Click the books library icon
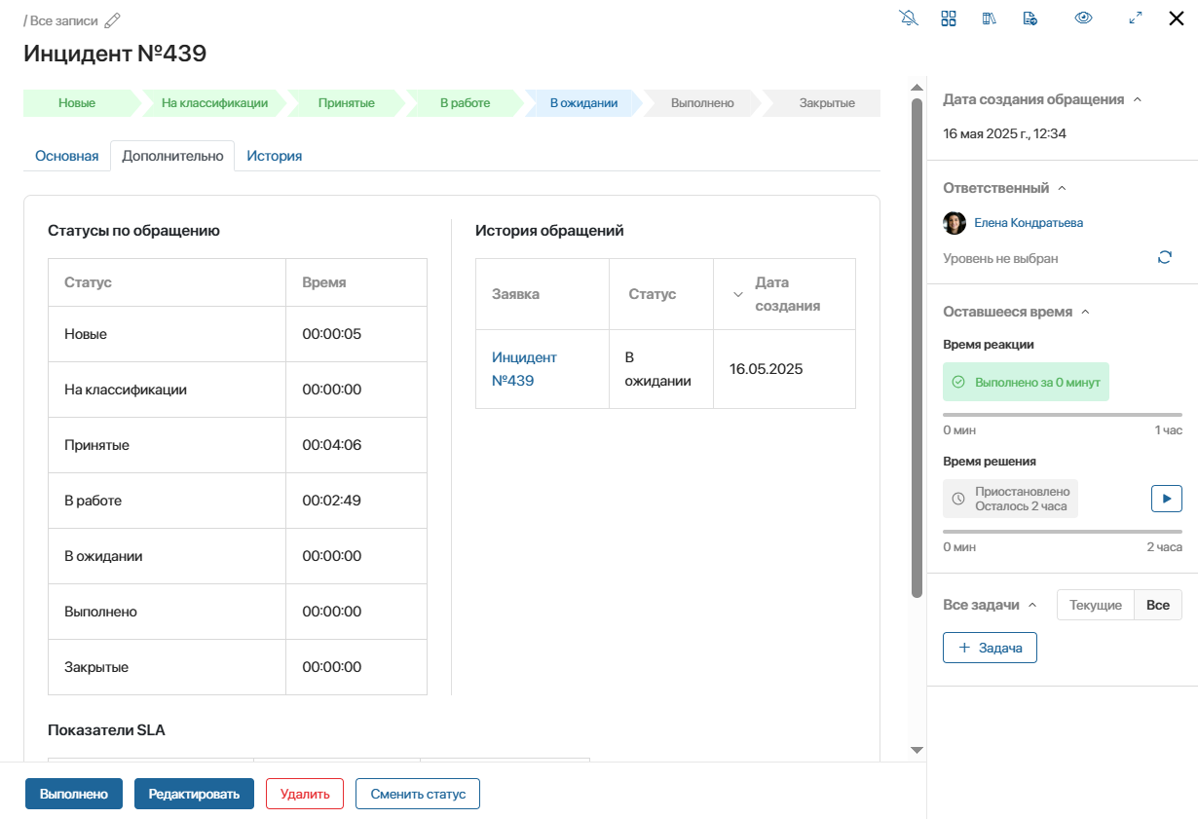Screen dimensions: 1198x819 click(990, 19)
